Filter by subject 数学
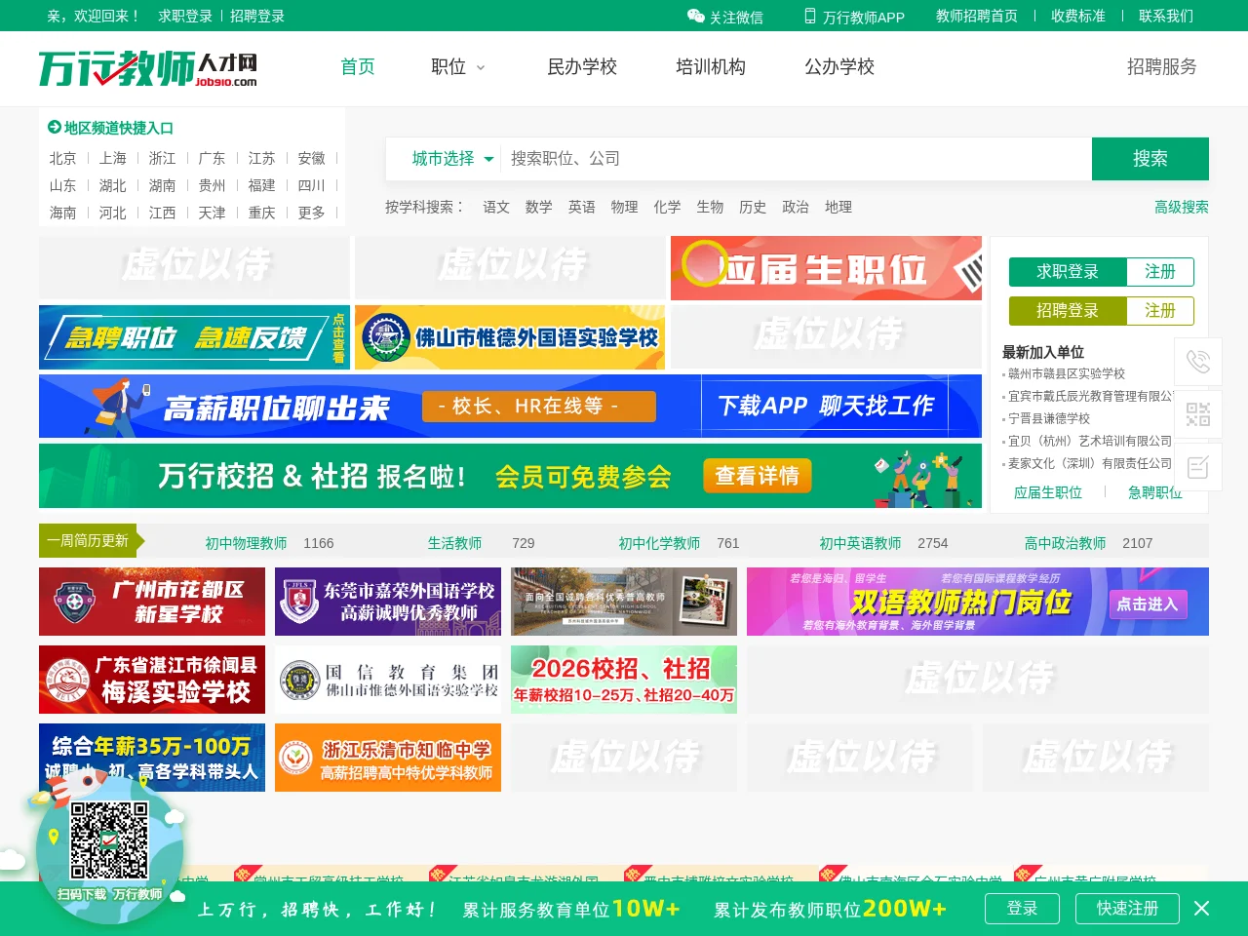The height and width of the screenshot is (936, 1248). (539, 207)
